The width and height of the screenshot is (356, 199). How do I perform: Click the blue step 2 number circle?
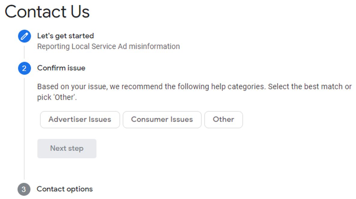coord(25,68)
